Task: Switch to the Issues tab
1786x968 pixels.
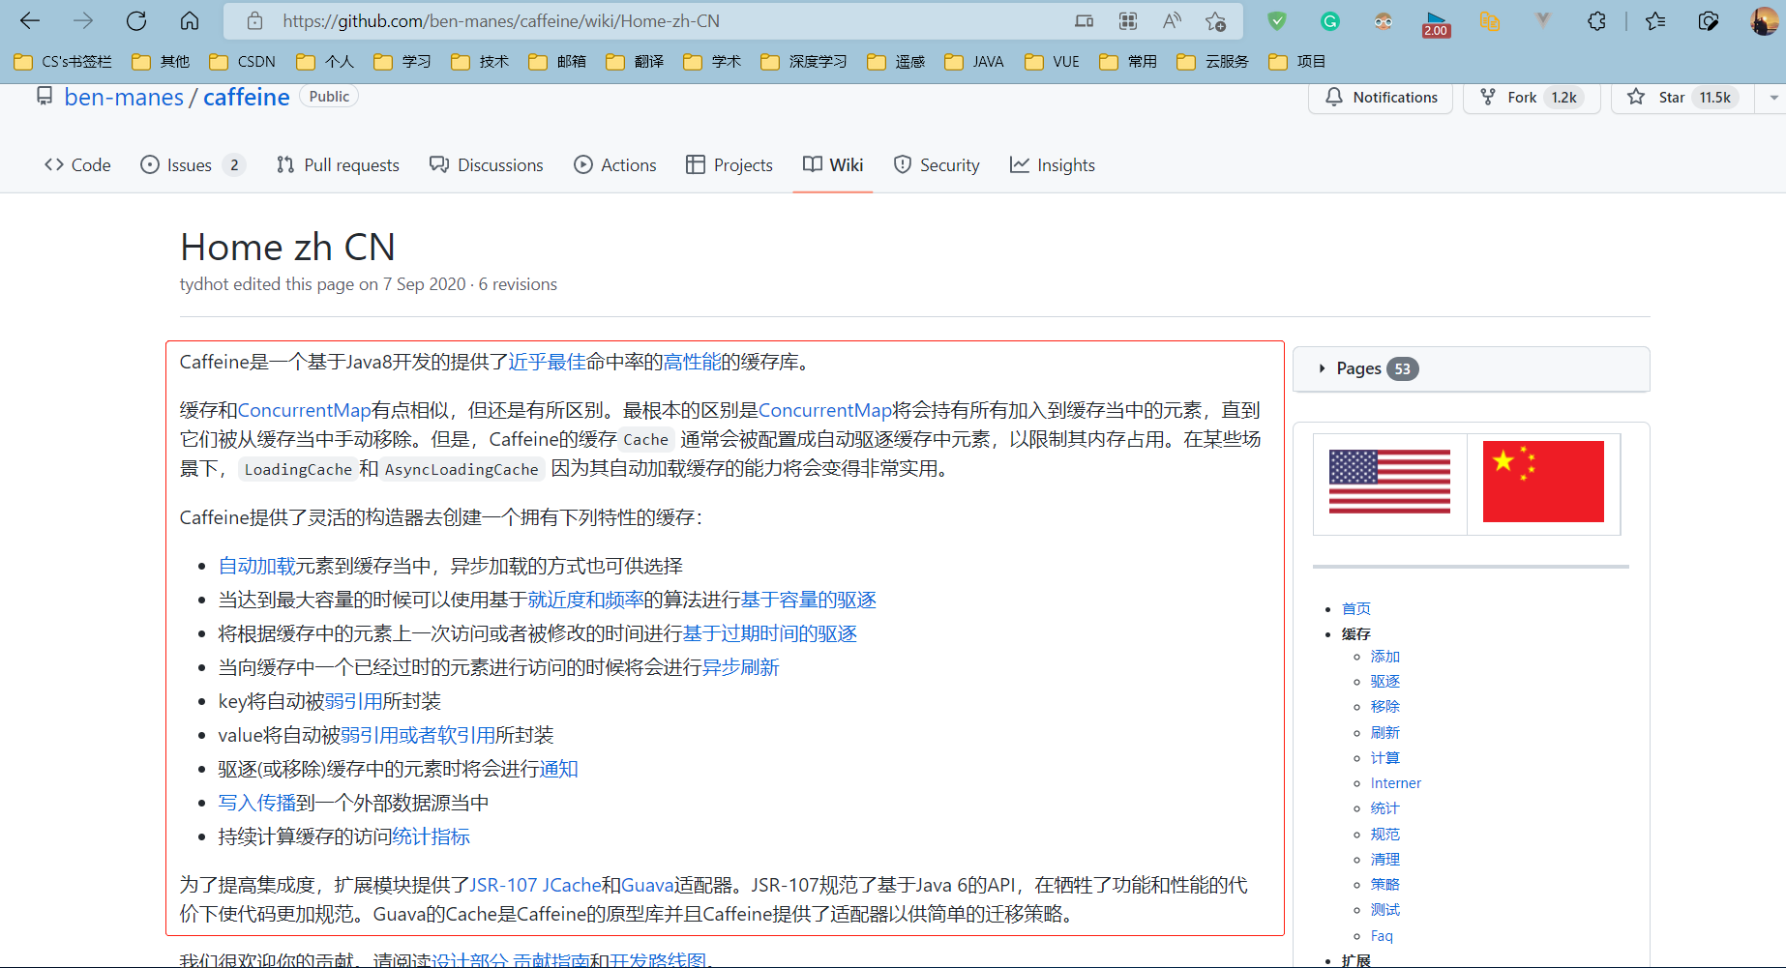Action: (193, 165)
